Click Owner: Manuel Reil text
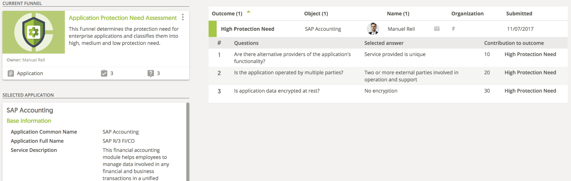Screen dimensions: 571x181 26,60
